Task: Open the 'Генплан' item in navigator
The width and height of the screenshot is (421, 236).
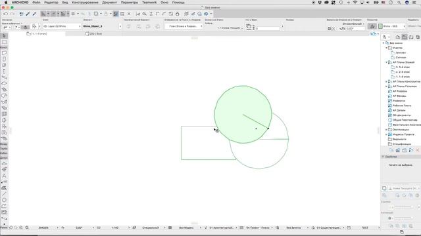Action: pyautogui.click(x=401, y=52)
